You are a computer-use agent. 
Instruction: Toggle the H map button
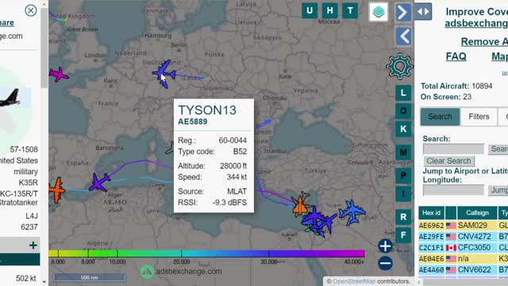[330, 10]
